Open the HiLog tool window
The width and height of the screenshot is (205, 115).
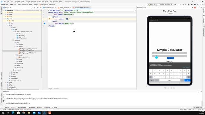(x=40, y=108)
